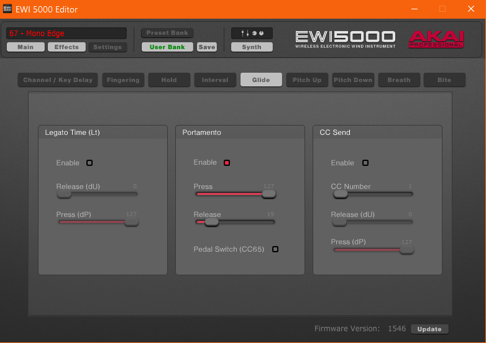Go to the Pitch Up tab
Image resolution: width=486 pixels, height=343 pixels.
307,80
